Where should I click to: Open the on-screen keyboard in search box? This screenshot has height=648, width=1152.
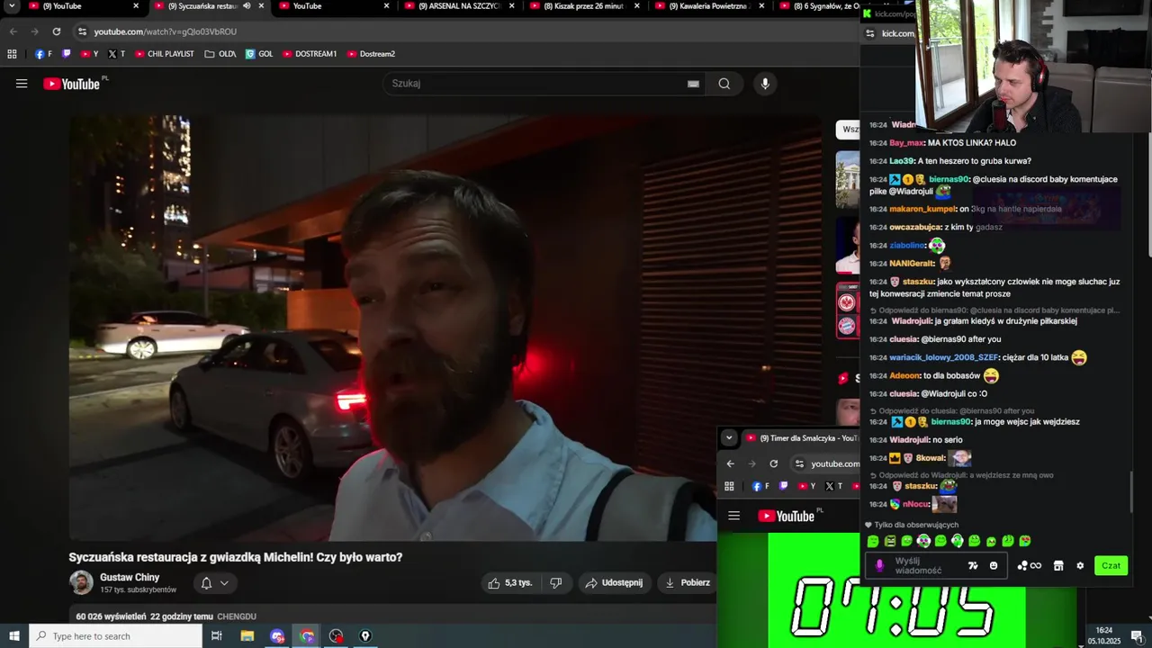(x=693, y=84)
